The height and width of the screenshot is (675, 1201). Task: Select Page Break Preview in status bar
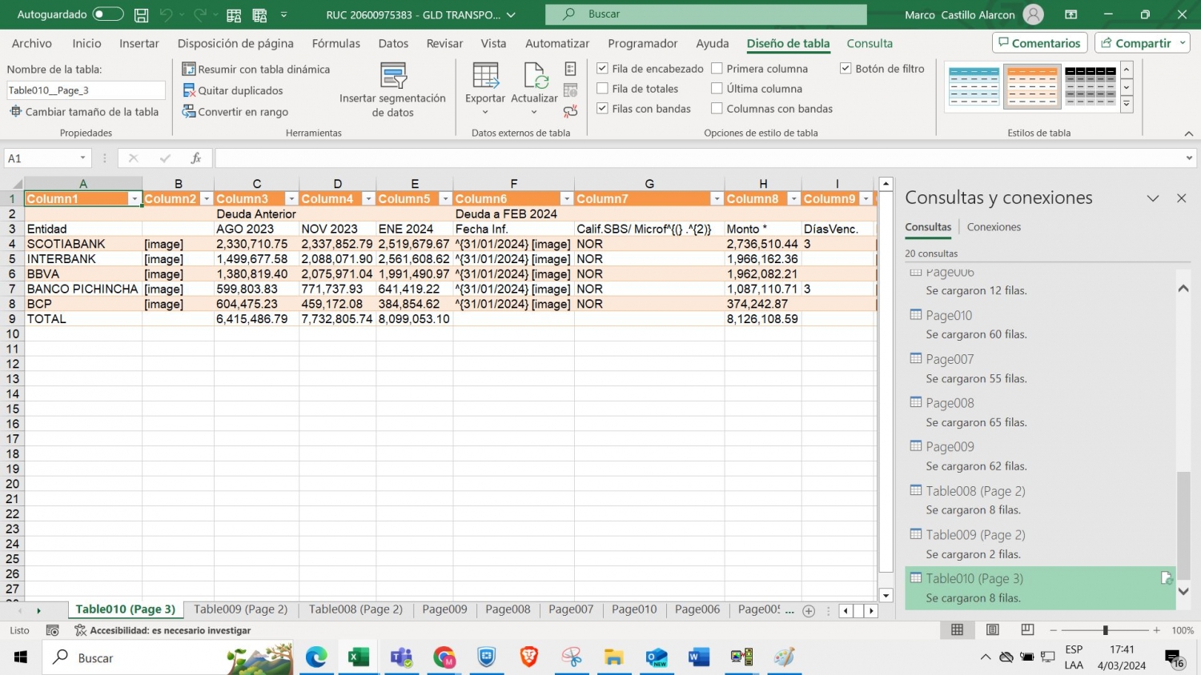tap(1027, 630)
